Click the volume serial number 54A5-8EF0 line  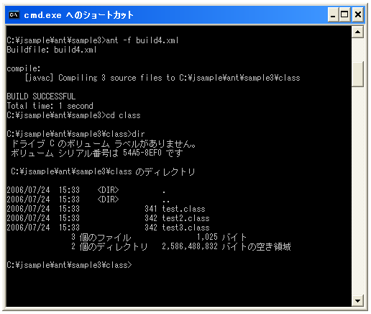click(x=97, y=153)
